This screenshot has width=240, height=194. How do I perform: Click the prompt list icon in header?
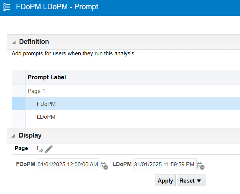click(x=7, y=7)
